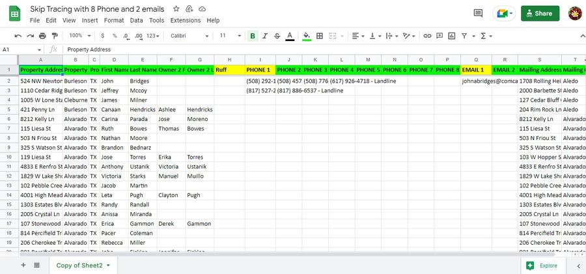Open the Data menu
Screen dimensions: 586x274
(x=137, y=21)
